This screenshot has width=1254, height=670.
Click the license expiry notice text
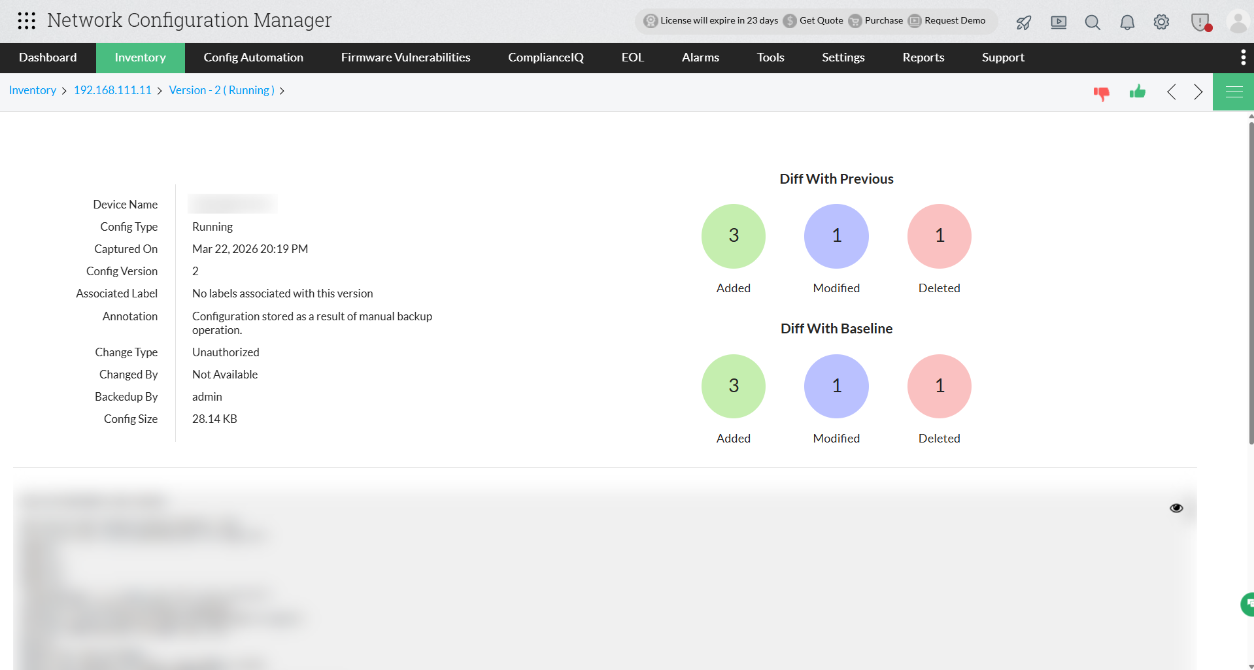tap(719, 21)
